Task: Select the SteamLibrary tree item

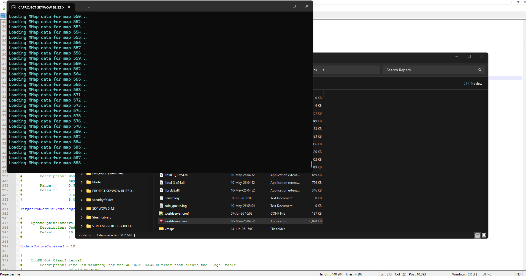Action: [x=102, y=217]
